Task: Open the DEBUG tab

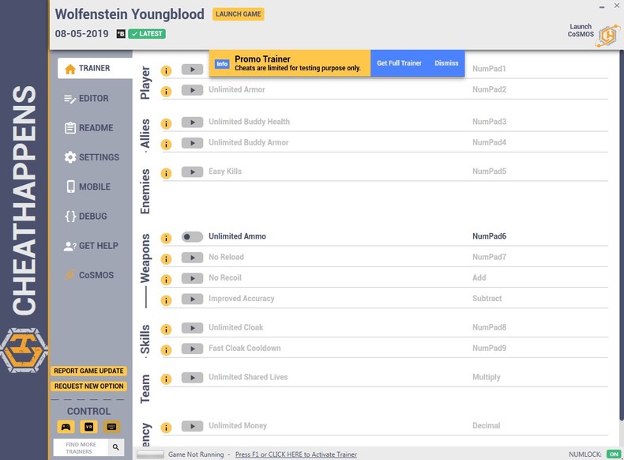Action: click(x=86, y=217)
